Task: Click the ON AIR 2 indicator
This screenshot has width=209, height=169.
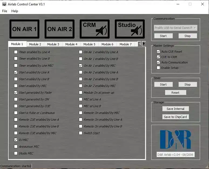Action: 59,29
